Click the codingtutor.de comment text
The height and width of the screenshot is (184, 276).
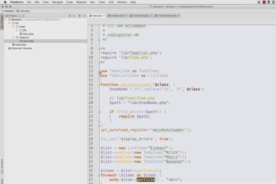pos(123,34)
